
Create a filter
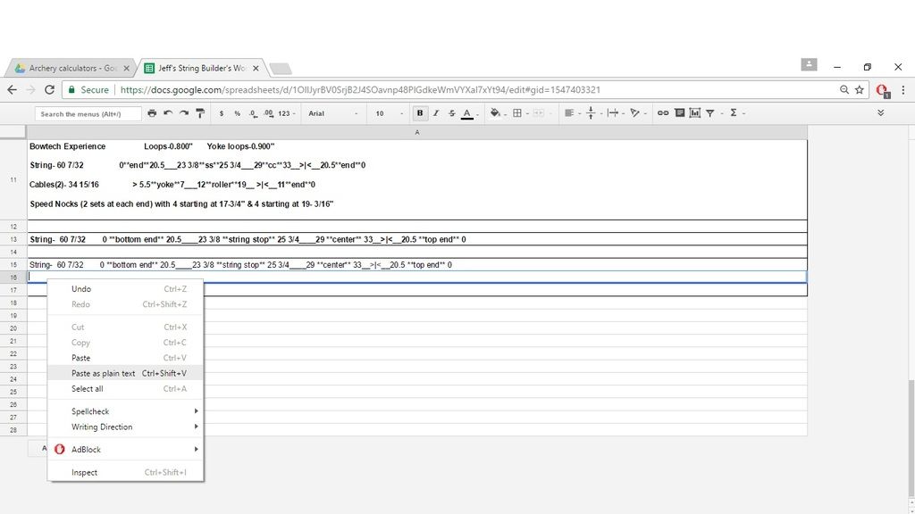(711, 113)
